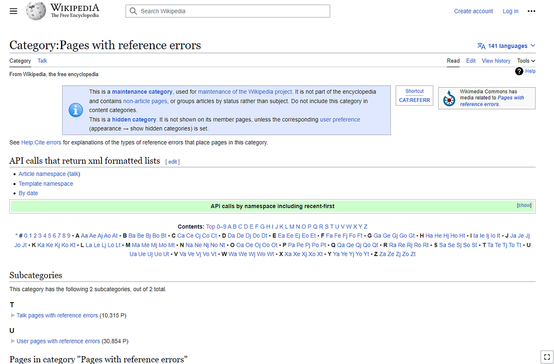Open the ellipsis options menu near Log in

click(531, 11)
